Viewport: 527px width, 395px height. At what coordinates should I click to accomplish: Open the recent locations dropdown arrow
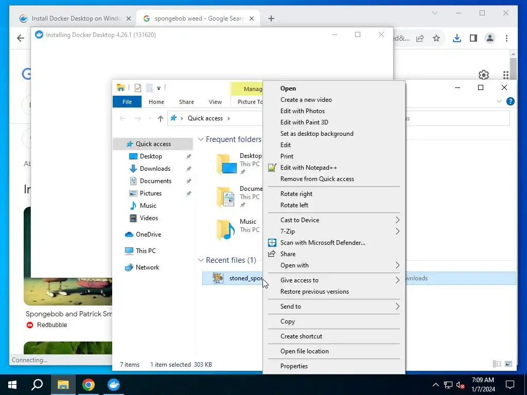click(150, 118)
